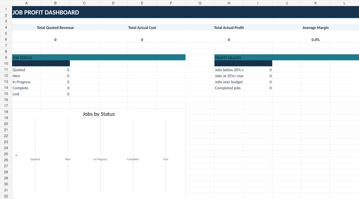Screen dimensions: 359x199
Task: Click the Lost axis label in the chart
Action: click(x=166, y=159)
